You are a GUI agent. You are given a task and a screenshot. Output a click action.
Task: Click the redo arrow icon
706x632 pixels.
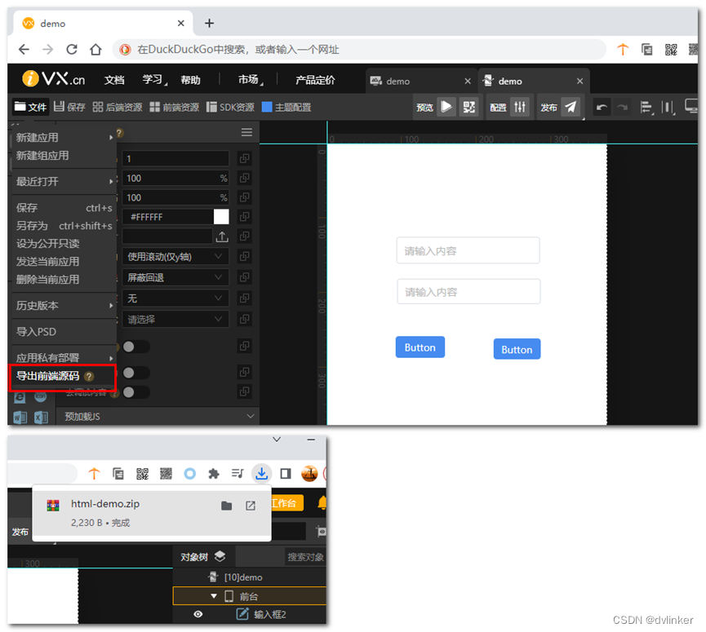point(622,107)
